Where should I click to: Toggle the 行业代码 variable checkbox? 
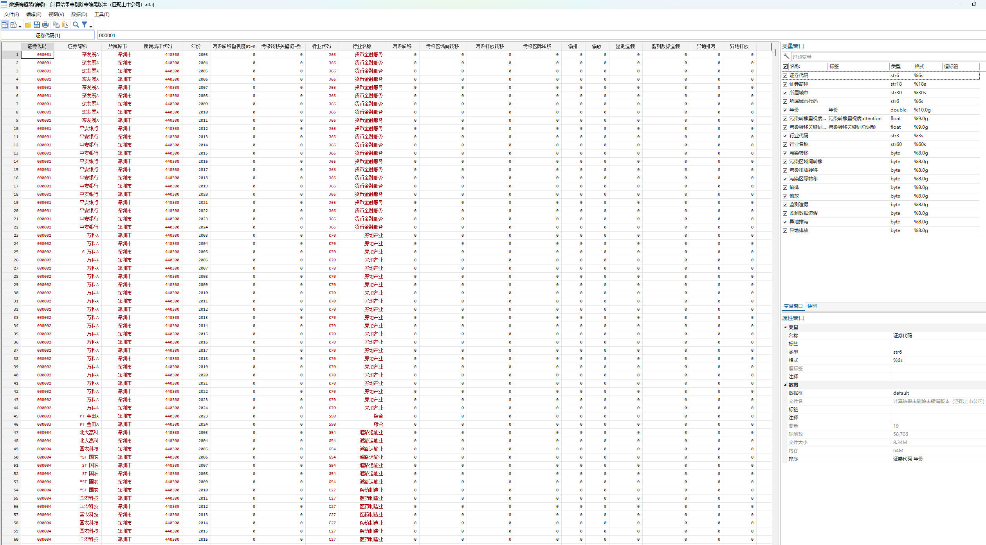(x=785, y=136)
